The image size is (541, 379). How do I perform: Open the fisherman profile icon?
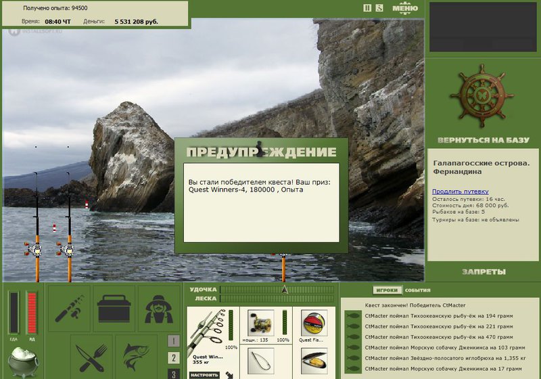tap(159, 308)
